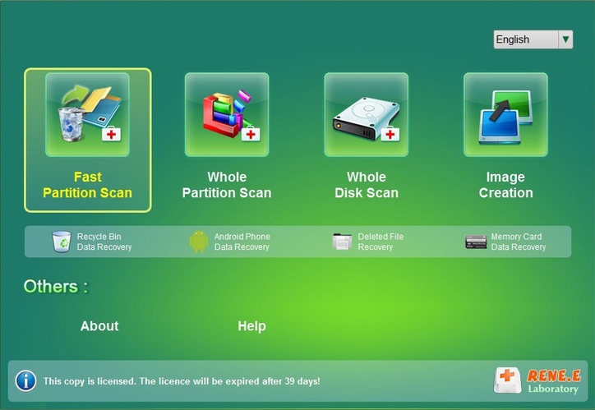Open the About page
The image size is (595, 410).
tap(99, 326)
